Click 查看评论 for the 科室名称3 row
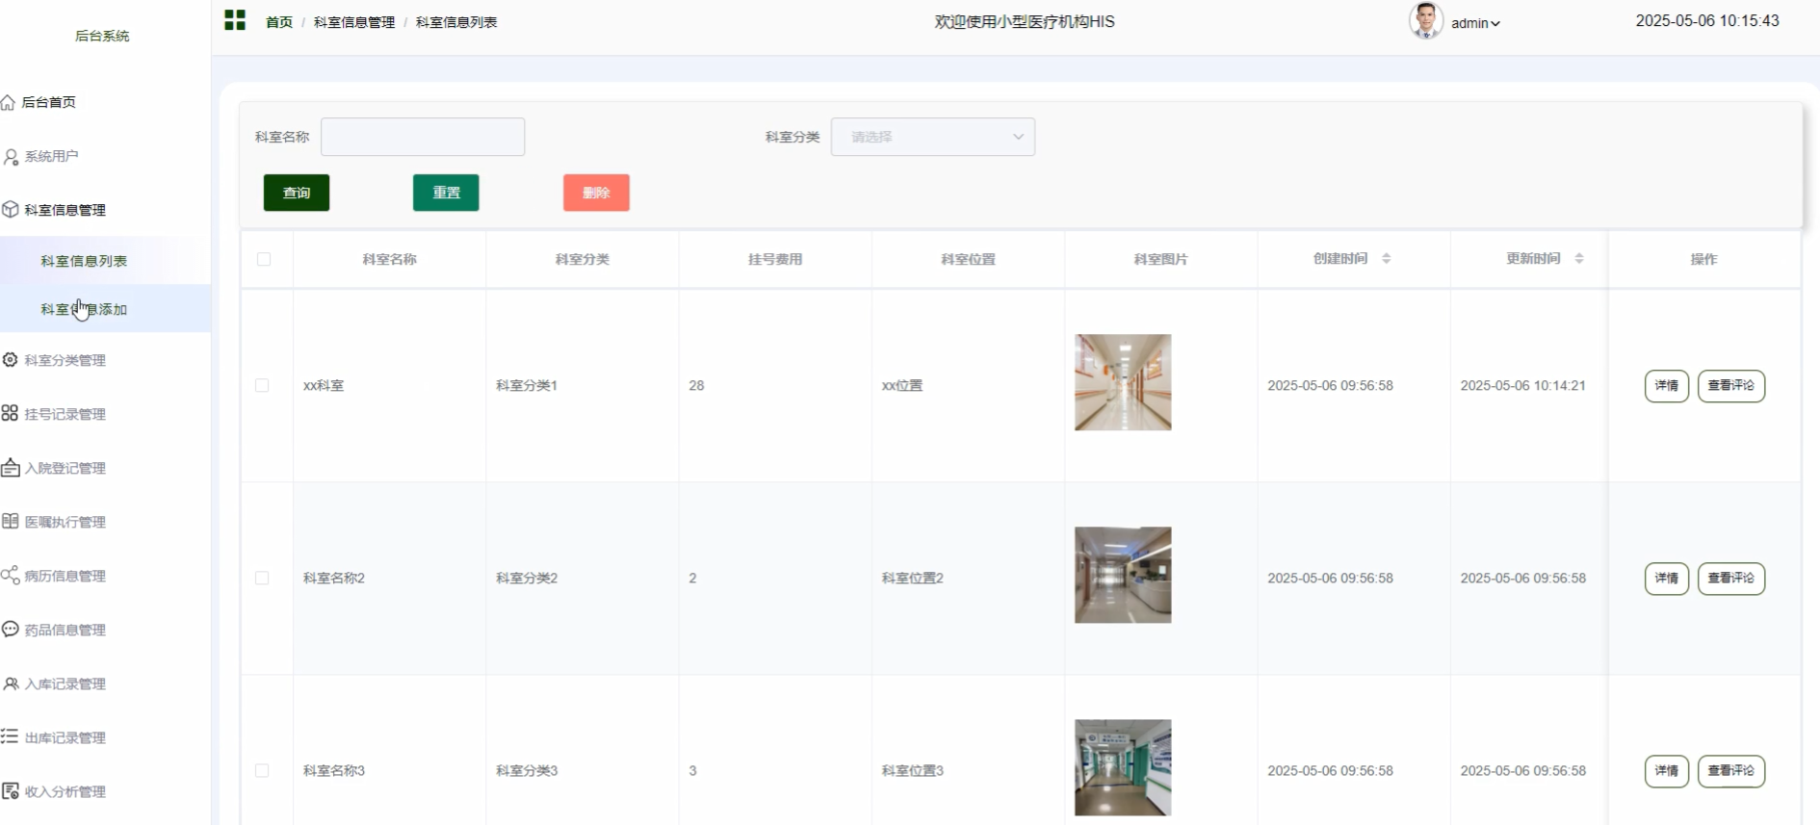 [x=1730, y=771]
